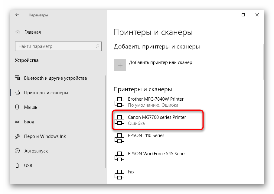Click the back arrow in the title bar
274x194 pixels.
(x=17, y=15)
